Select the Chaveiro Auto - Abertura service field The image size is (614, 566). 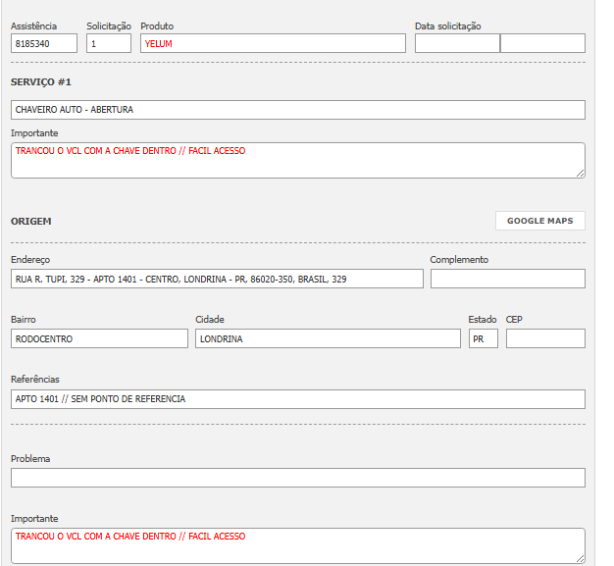tap(298, 110)
